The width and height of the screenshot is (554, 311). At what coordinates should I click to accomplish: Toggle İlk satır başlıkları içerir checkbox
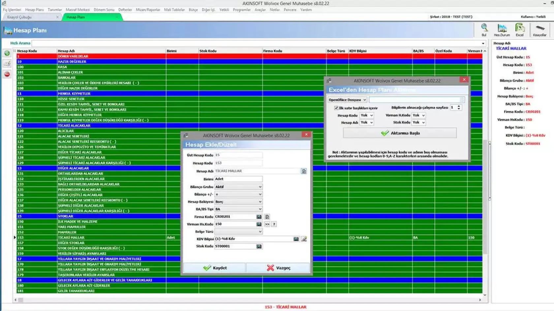pyautogui.click(x=336, y=108)
